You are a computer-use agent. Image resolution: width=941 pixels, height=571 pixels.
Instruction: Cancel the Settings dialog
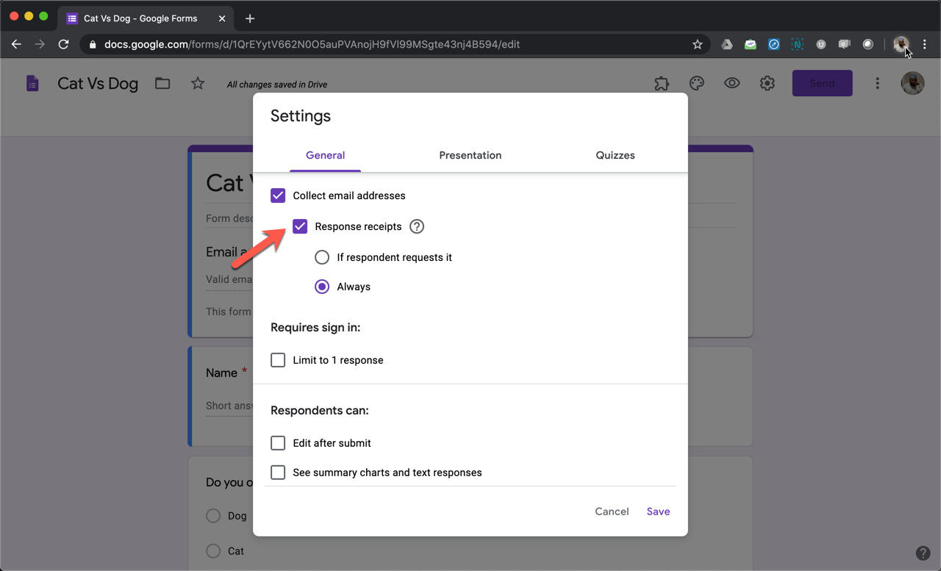(612, 511)
